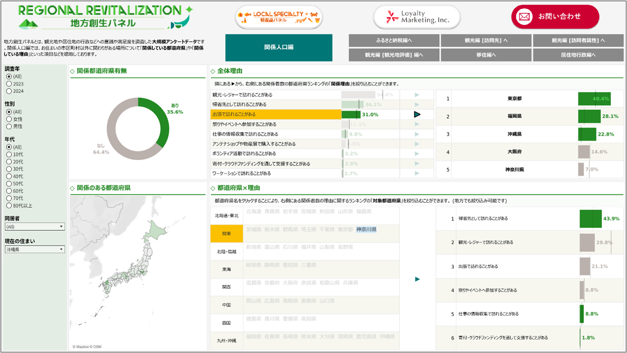Open the 現在の住まい dropdown showing 沖縄県
The width and height of the screenshot is (627, 353).
tap(35, 249)
